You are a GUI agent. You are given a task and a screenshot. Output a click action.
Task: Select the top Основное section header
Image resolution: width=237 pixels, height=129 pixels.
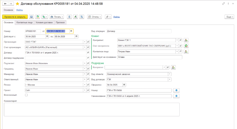[8, 10]
